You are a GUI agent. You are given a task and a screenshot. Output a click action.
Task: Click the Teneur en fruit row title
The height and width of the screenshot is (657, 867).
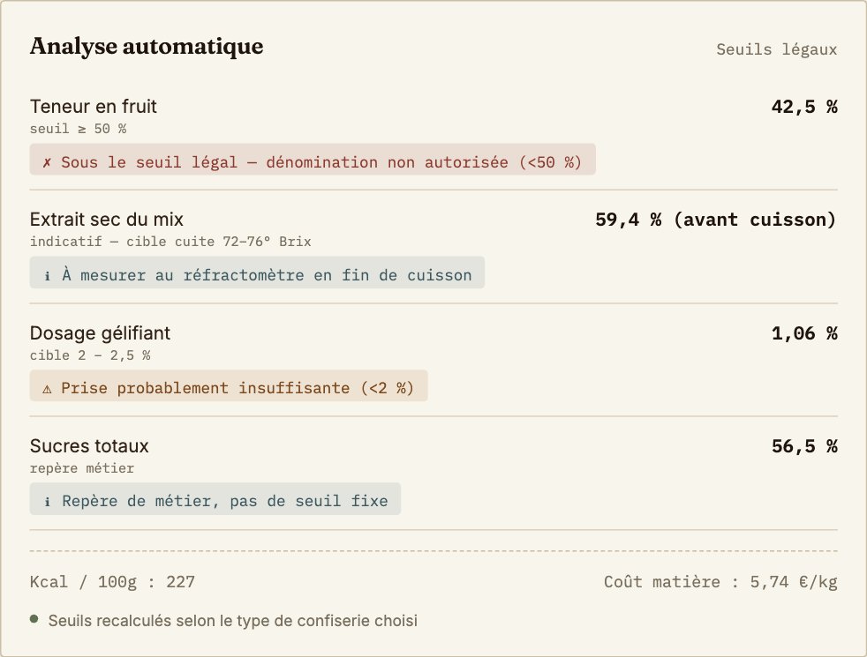click(x=94, y=106)
